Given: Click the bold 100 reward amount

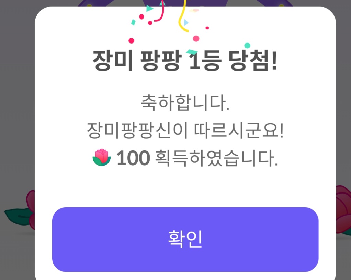Looking at the screenshot, I should click(133, 158).
